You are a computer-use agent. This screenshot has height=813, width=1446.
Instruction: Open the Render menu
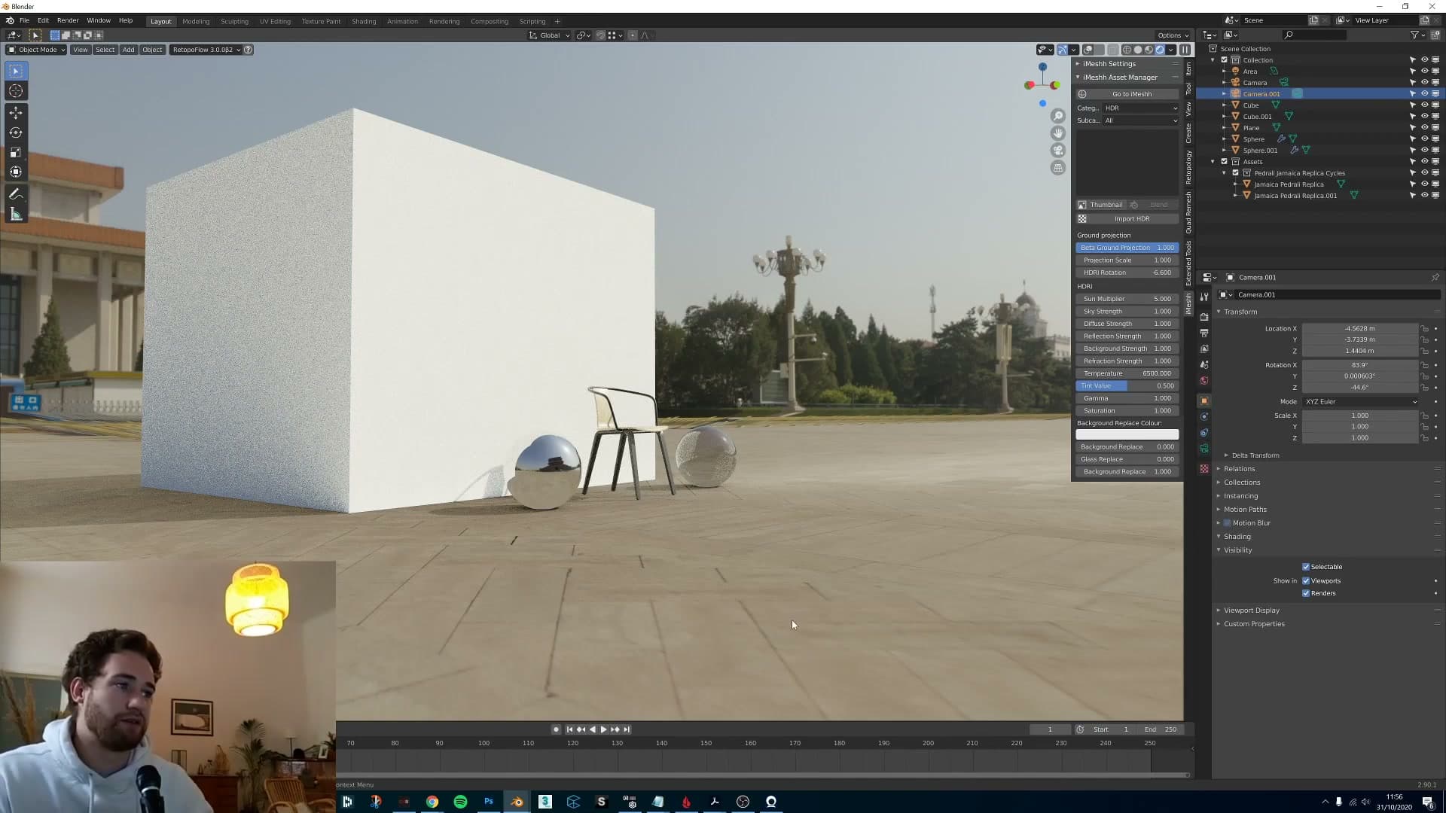[x=67, y=21]
